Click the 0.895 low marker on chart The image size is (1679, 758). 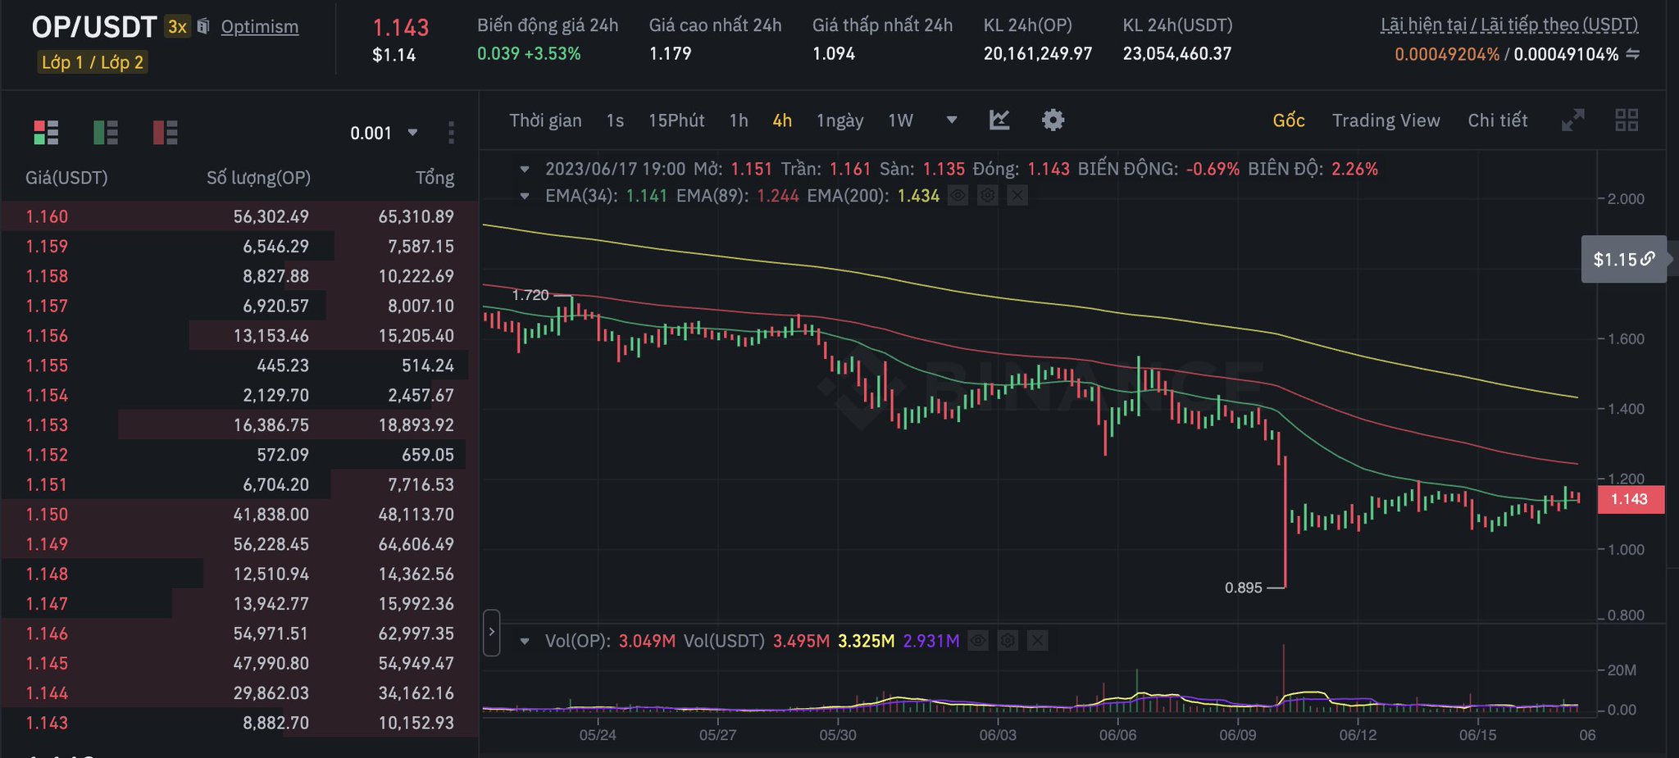coord(1244,588)
